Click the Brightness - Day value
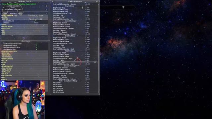 [87, 8]
